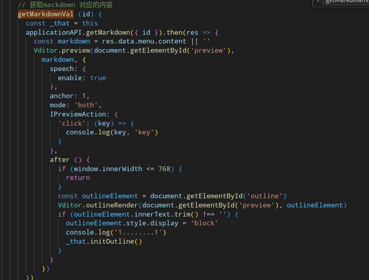Click 'menu' in res.data.menu.content
Viewport: 369px width, 280px height.
pos(146,41)
